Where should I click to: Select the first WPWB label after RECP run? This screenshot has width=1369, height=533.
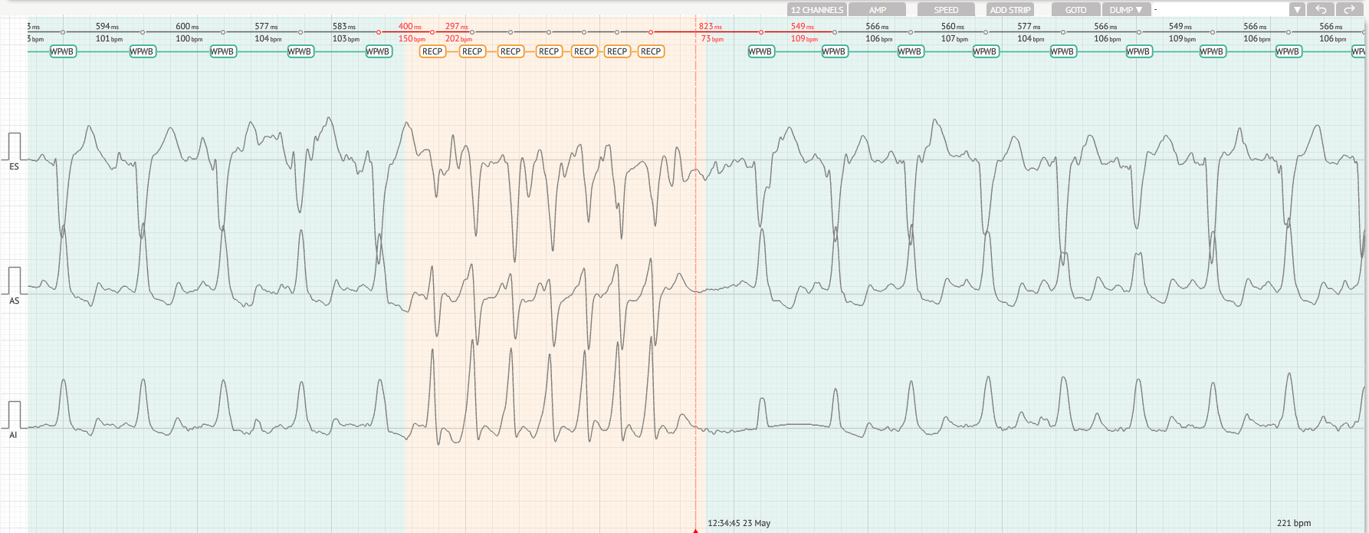coord(760,51)
